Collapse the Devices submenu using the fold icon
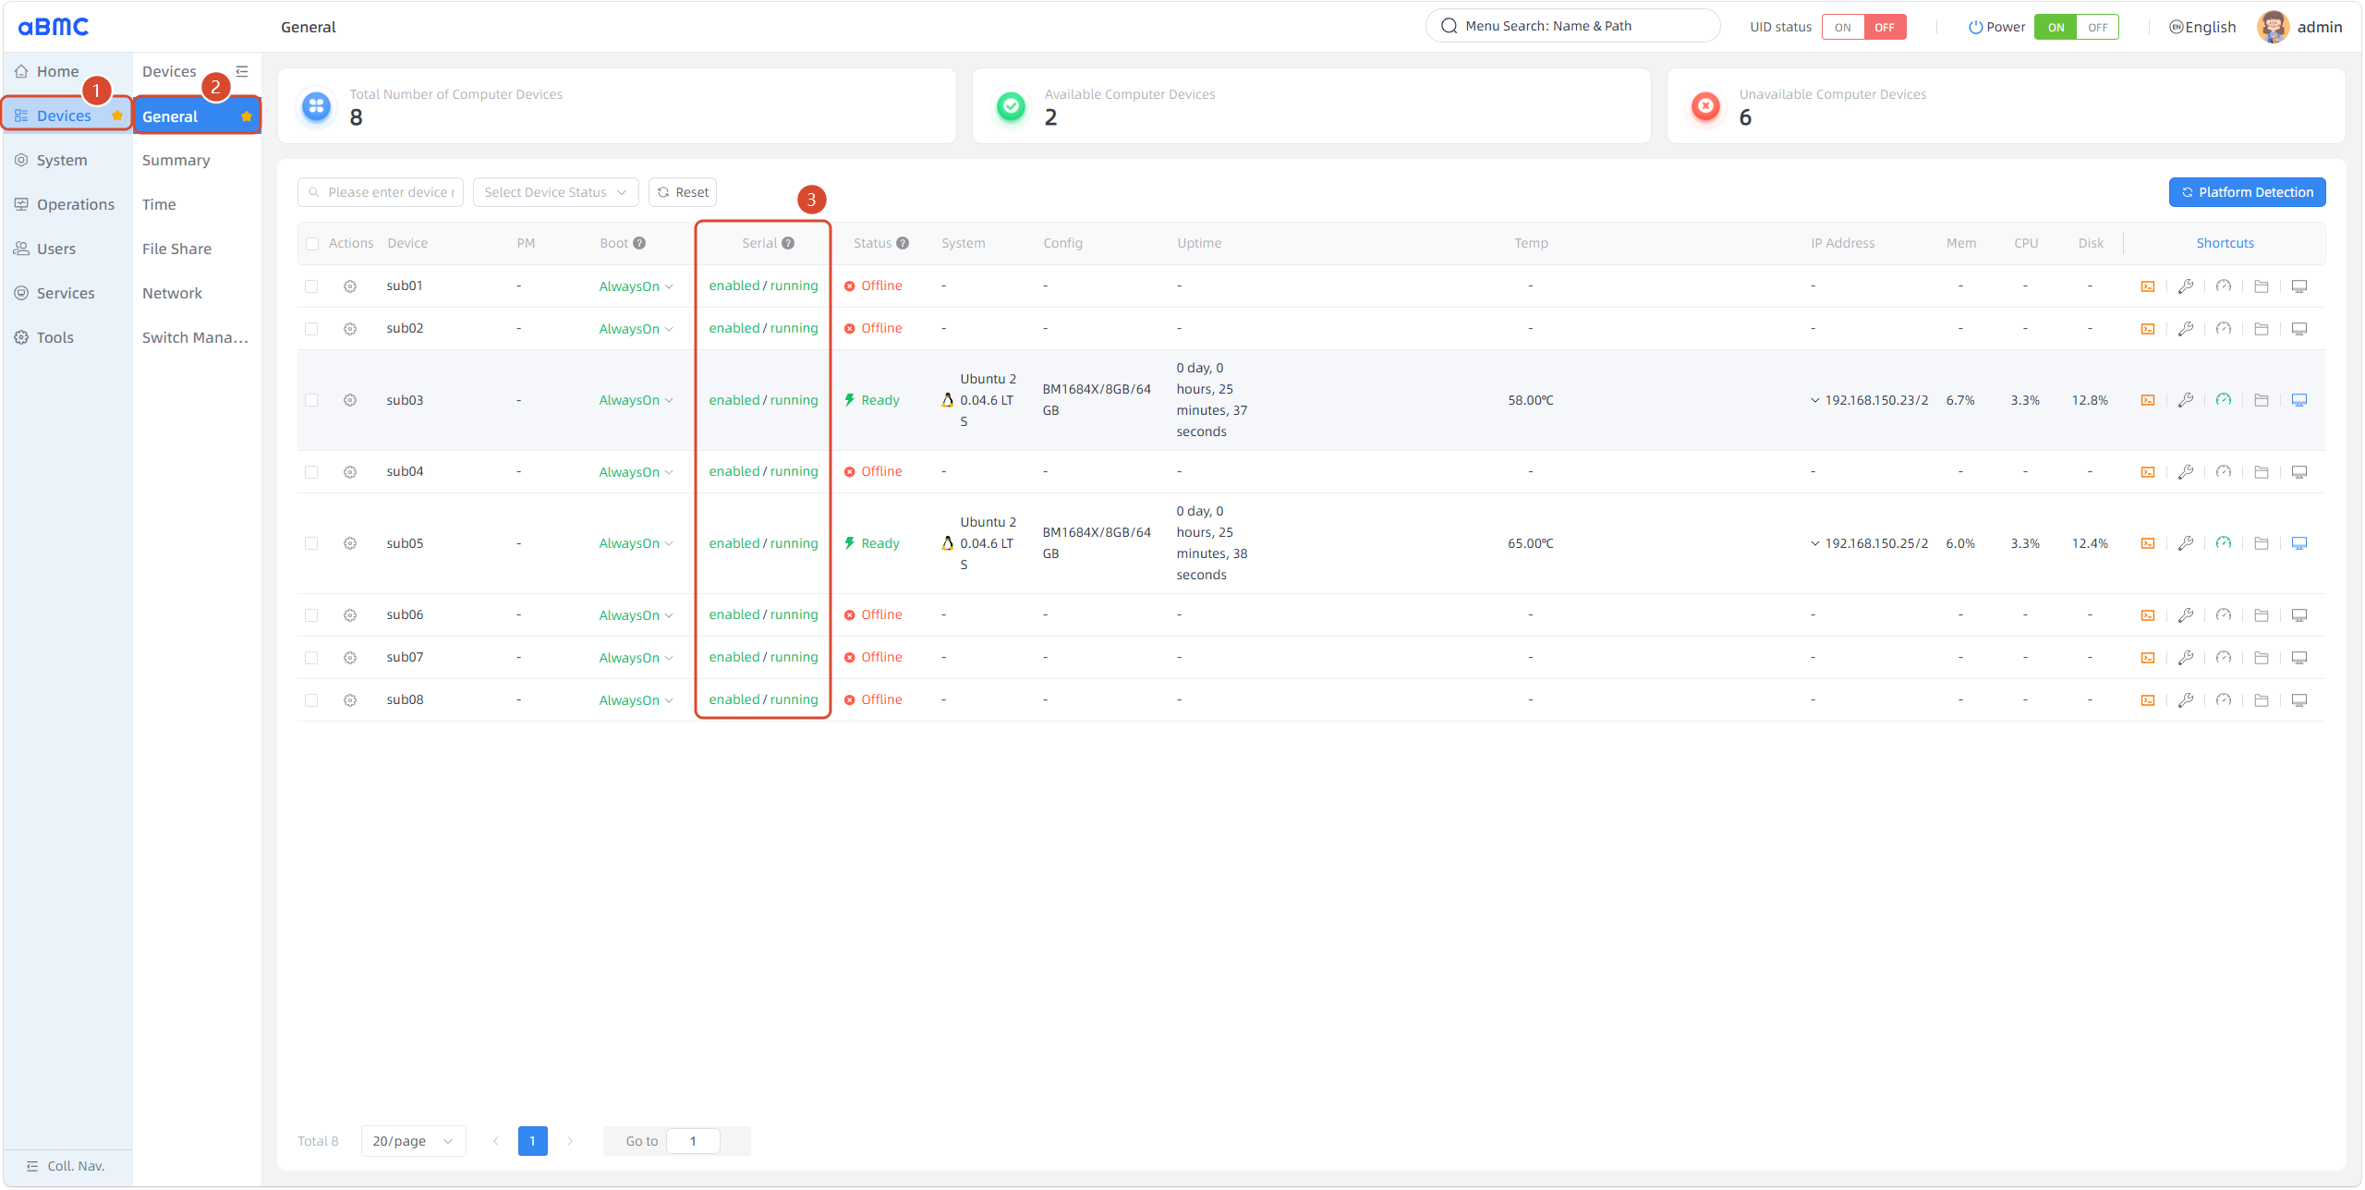2365x1190 pixels. click(242, 71)
